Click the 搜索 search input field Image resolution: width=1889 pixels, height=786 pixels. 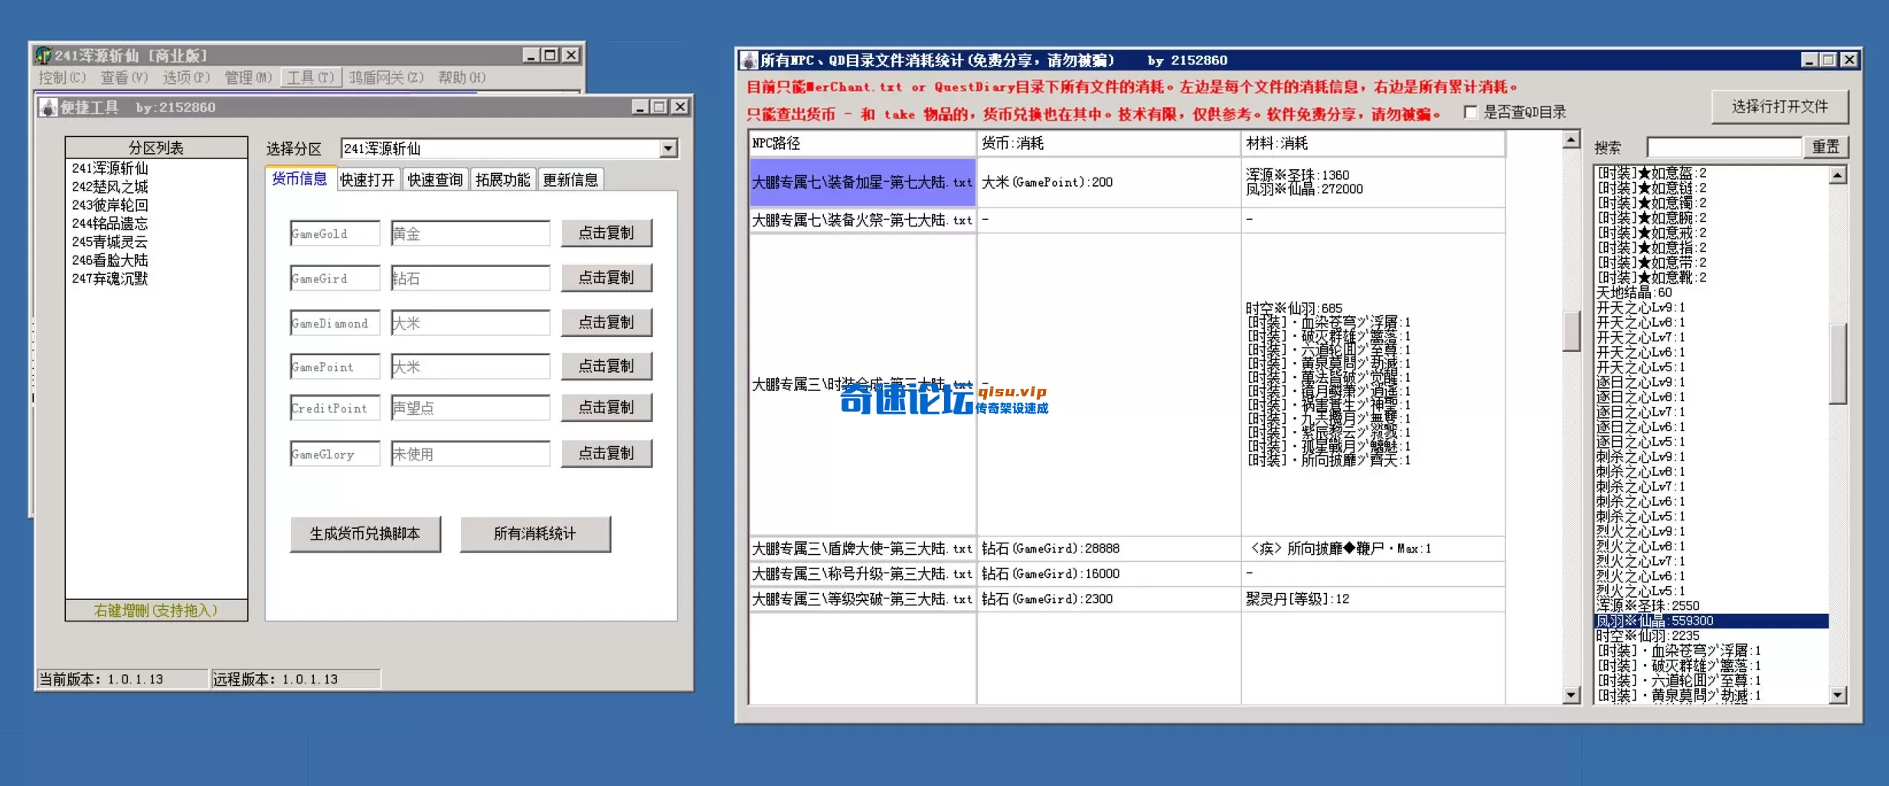pos(1724,146)
